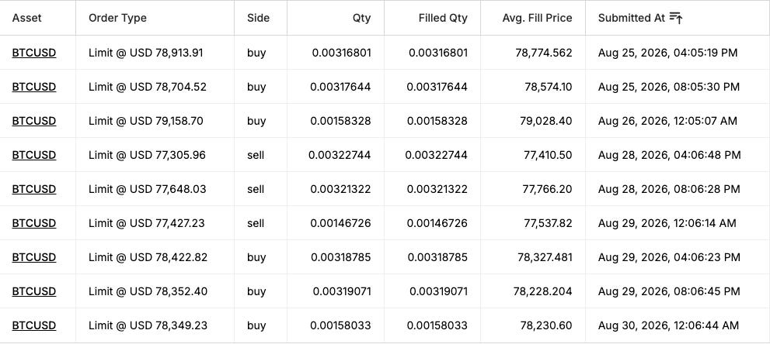This screenshot has height=344, width=770.
Task: Open BTCUSD link for 78,704.52 limit order
Action: 34,87
